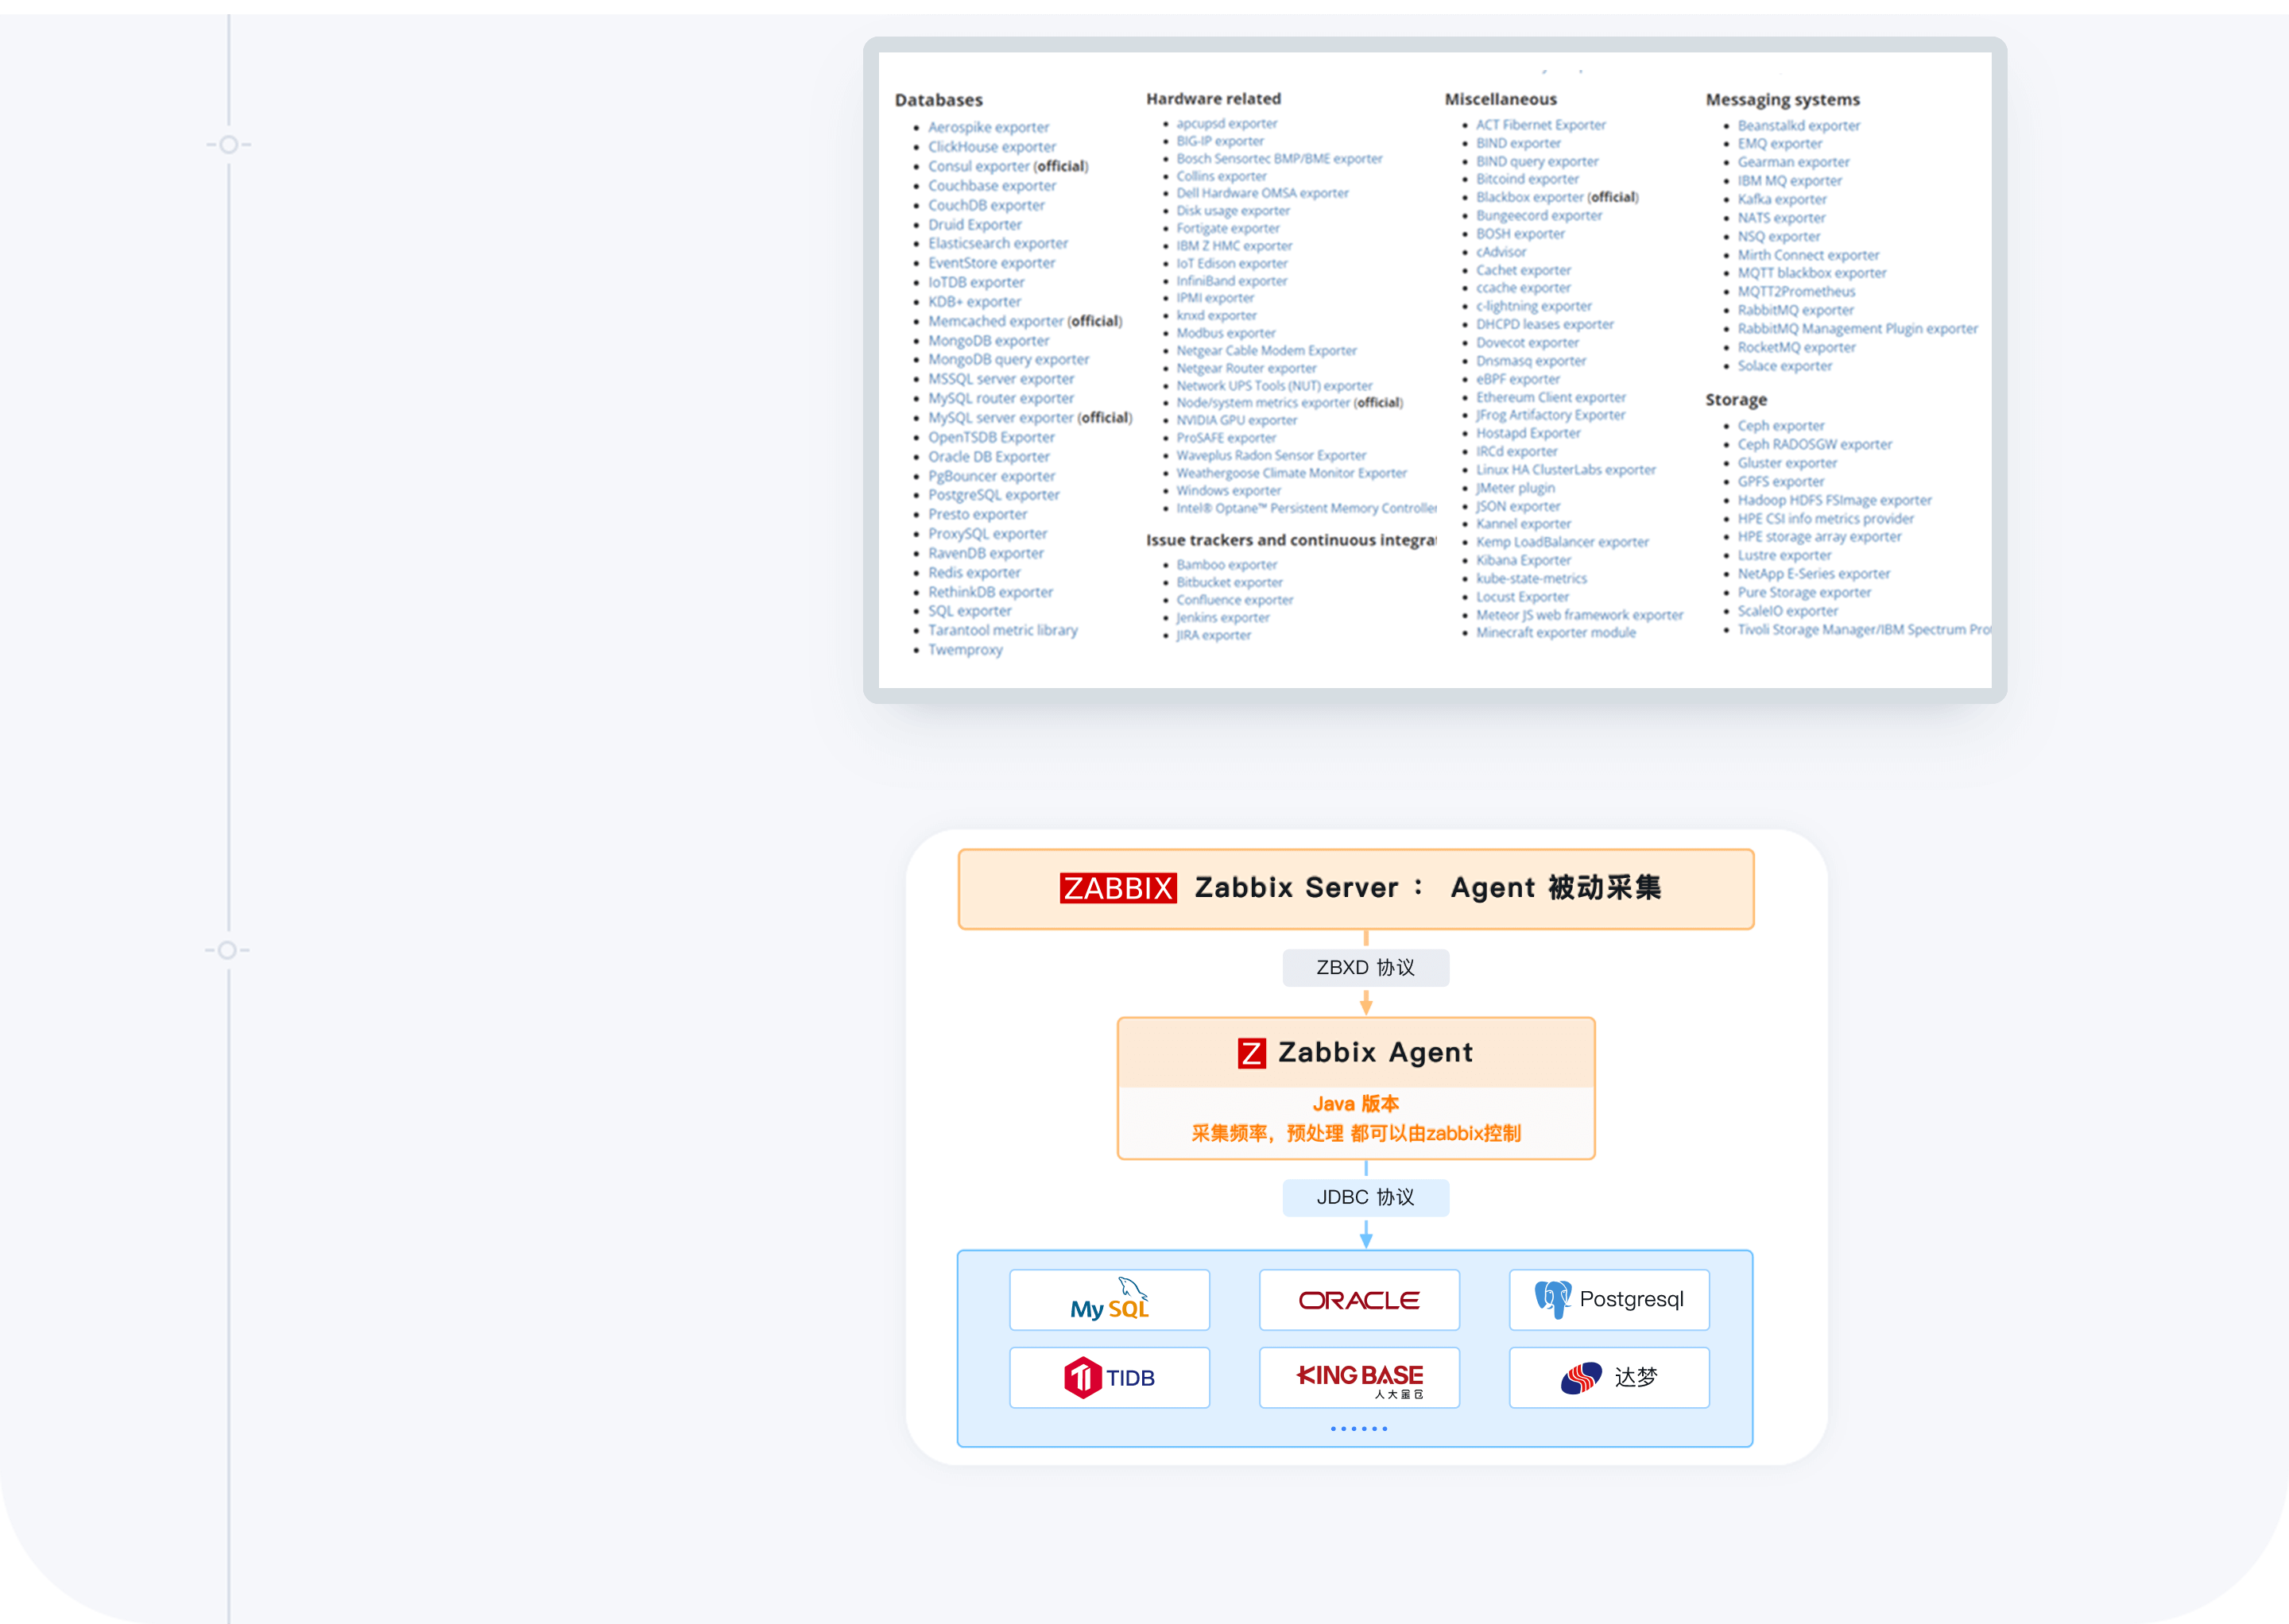Image resolution: width=2289 pixels, height=1624 pixels.
Task: Open the ClickHouse exporter link
Action: pos(991,147)
